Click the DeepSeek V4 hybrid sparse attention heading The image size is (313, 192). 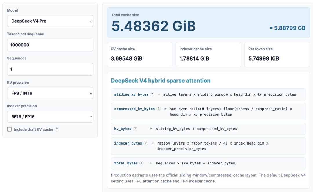click(x=161, y=81)
